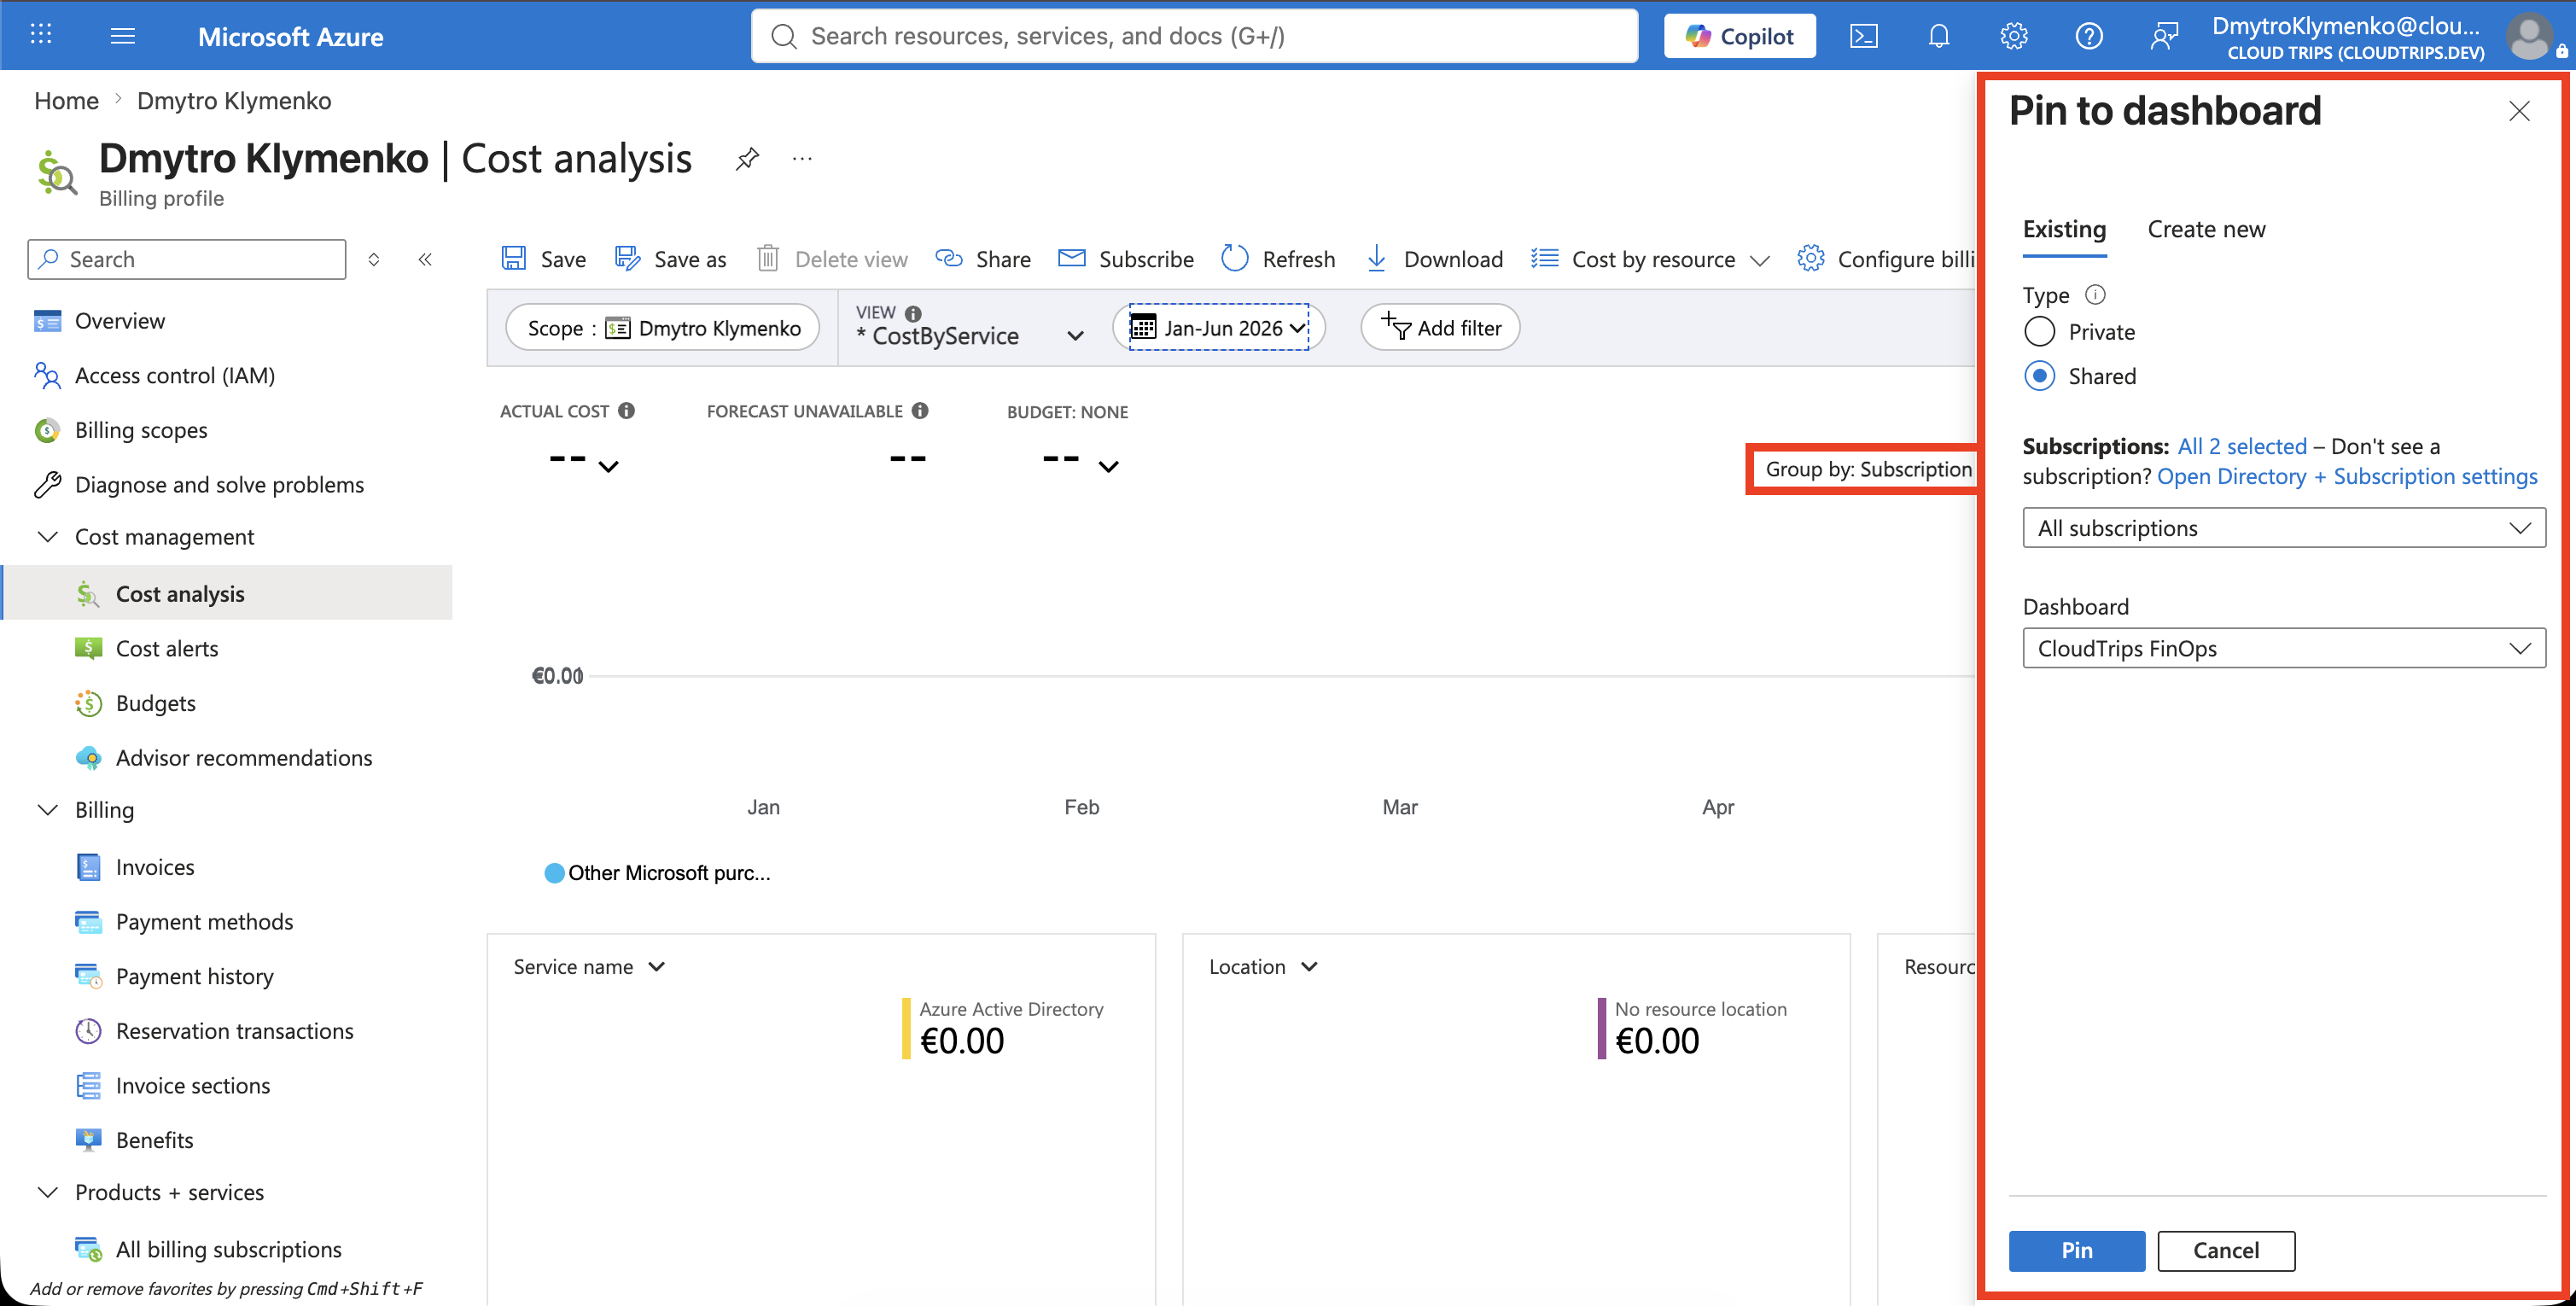Viewport: 2576px width, 1306px height.
Task: Open the Service name dropdown
Action: [x=589, y=966]
